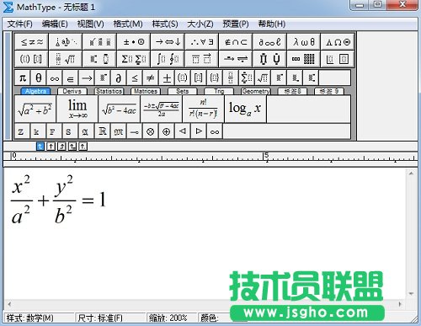Open the logical symbols palette
Viewport: 421px width, 326px height.
202,42
